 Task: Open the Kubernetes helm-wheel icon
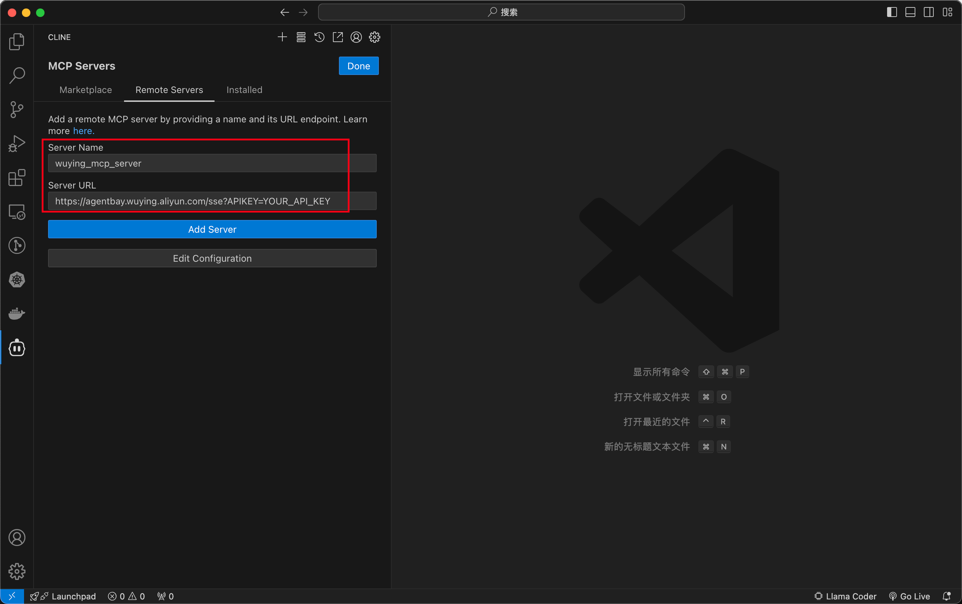tap(17, 280)
